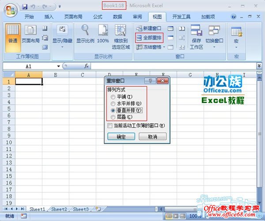The image size is (265, 221).
Task: Switch to 页面布局 page layout view
Action: pos(30,34)
